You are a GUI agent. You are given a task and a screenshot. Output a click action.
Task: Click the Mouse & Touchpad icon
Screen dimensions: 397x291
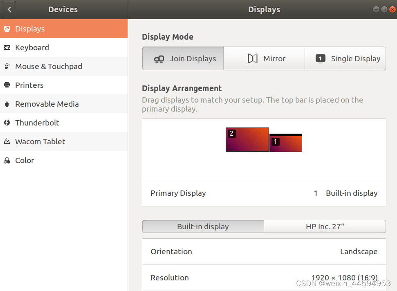(7, 66)
